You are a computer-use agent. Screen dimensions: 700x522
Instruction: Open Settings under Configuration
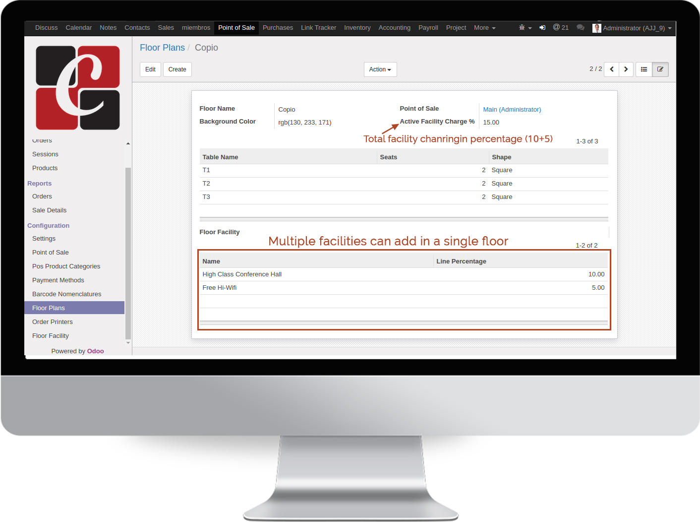pyautogui.click(x=44, y=239)
